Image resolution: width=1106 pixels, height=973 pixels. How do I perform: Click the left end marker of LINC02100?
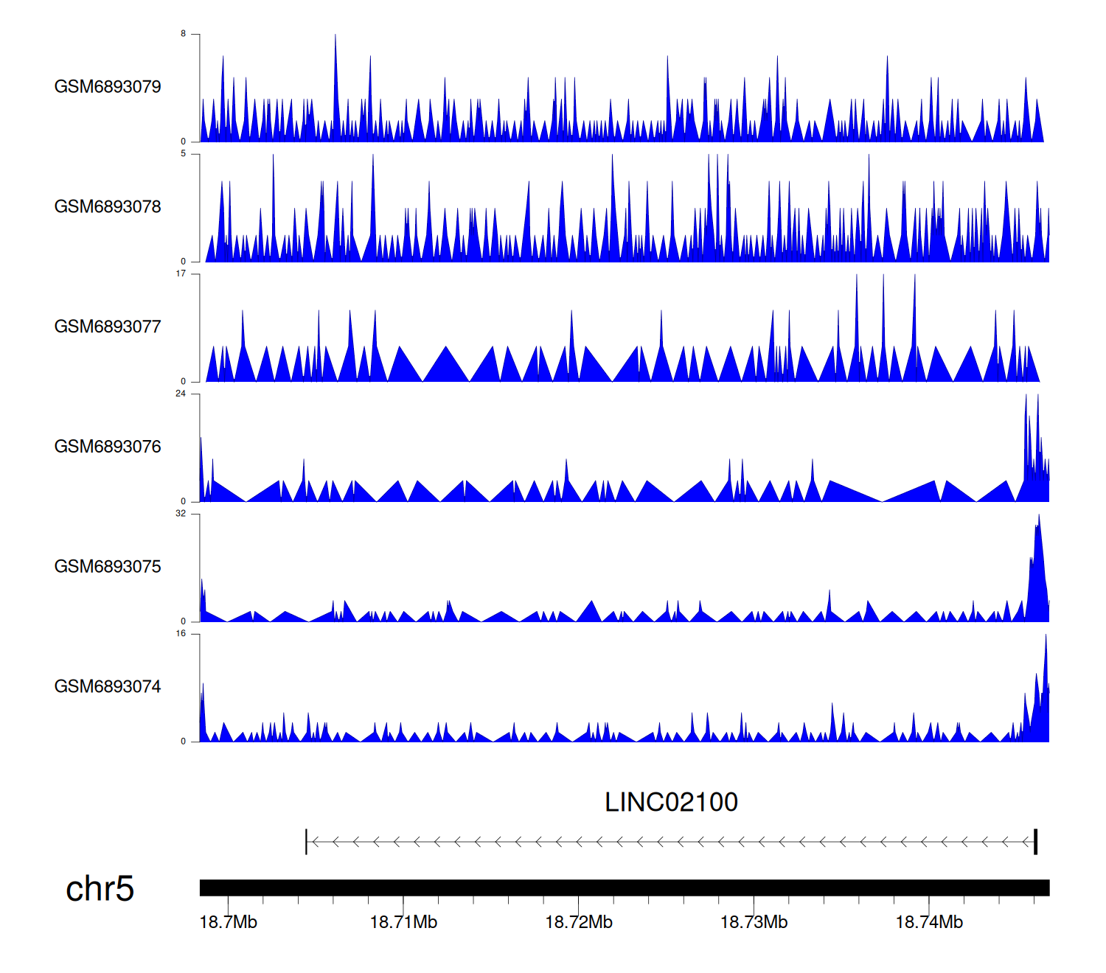(x=306, y=842)
